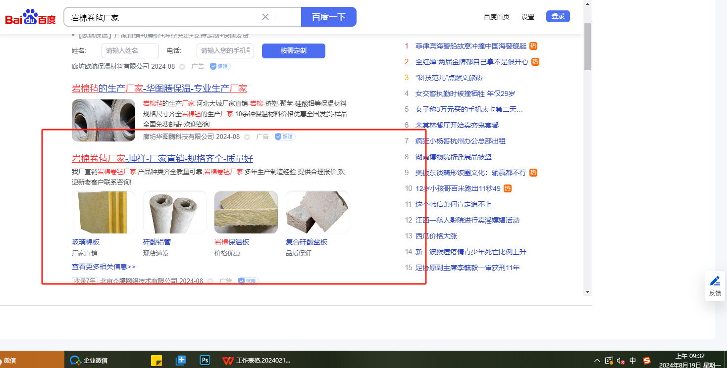Open Photoshop from the taskbar

coord(205,360)
